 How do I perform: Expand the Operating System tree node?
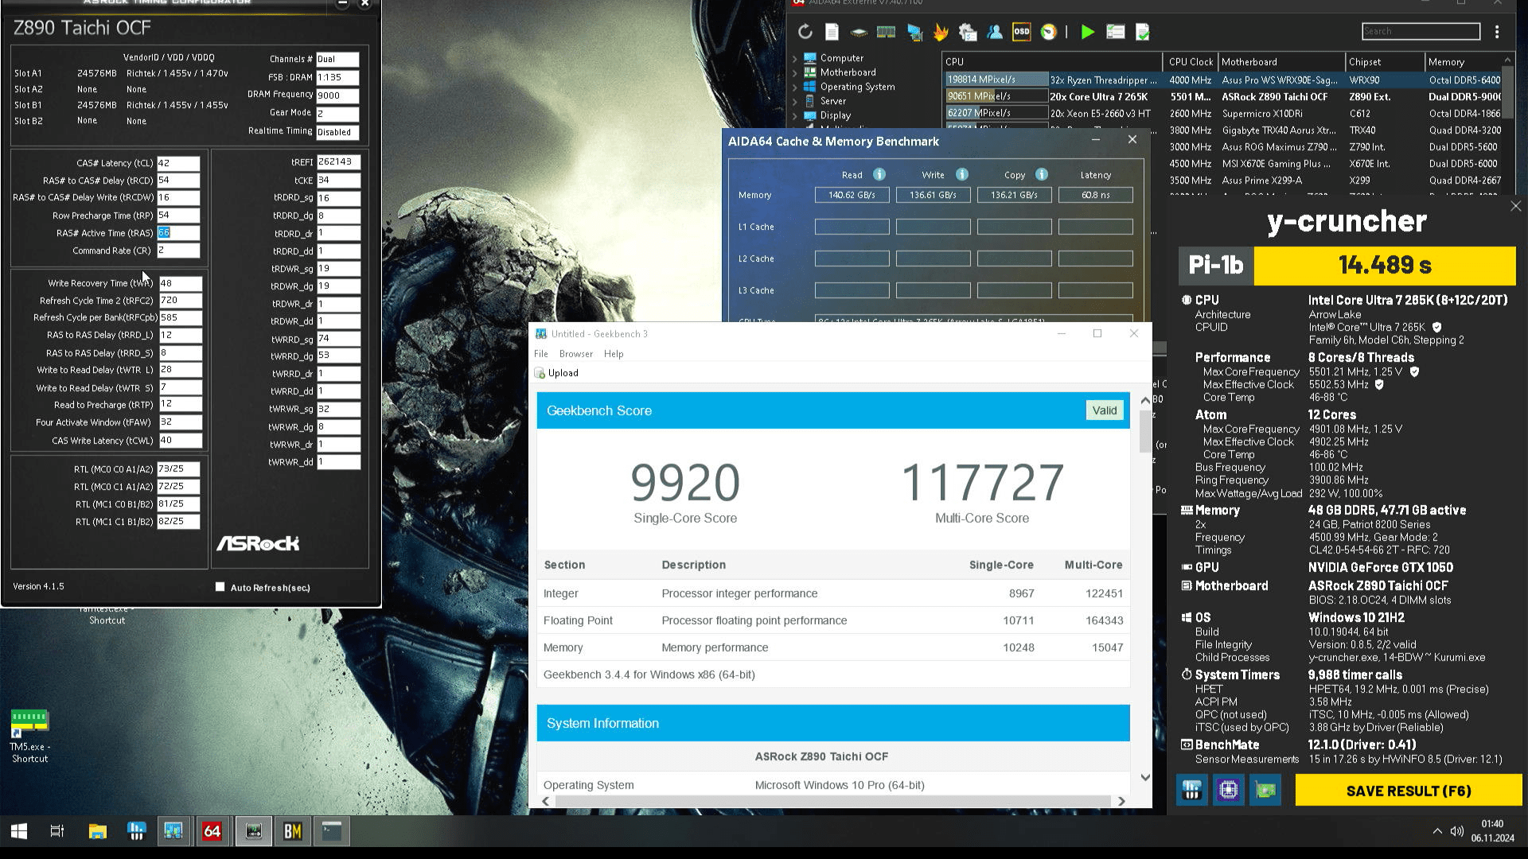pos(794,87)
